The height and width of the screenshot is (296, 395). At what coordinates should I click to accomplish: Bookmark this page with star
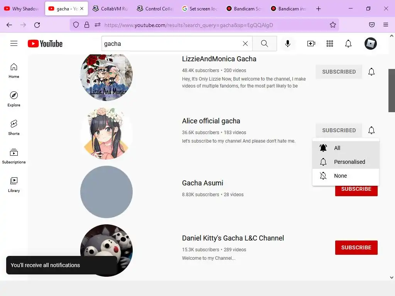(x=333, y=25)
